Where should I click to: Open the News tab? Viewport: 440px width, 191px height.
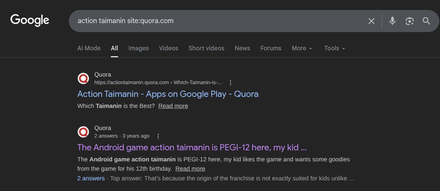(x=242, y=48)
